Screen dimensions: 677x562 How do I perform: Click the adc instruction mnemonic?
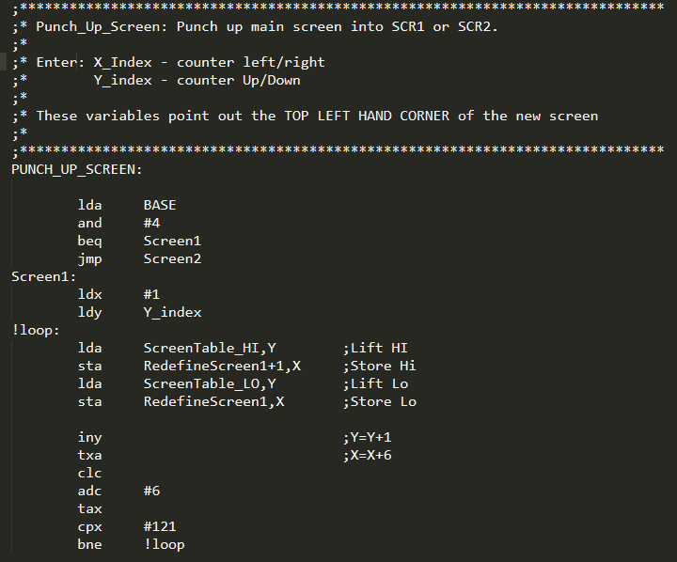pyautogui.click(x=89, y=491)
